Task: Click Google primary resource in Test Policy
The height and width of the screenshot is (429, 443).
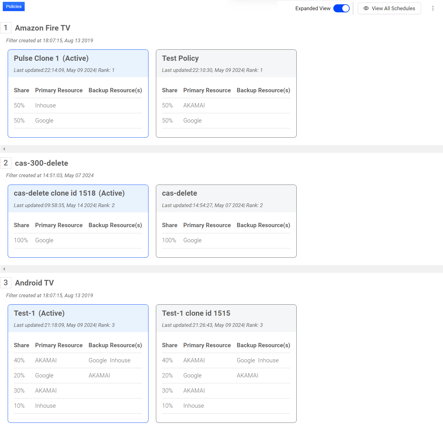Action: pos(193,121)
